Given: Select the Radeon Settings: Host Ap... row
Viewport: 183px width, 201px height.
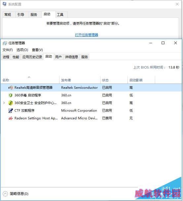Looking at the screenshot, I should (91, 118).
